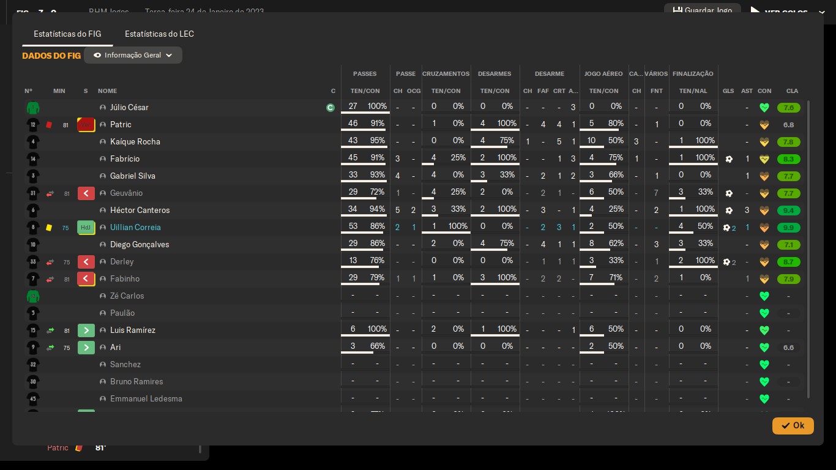Click Geuvânio substituted-off red arrow icon

[50, 193]
